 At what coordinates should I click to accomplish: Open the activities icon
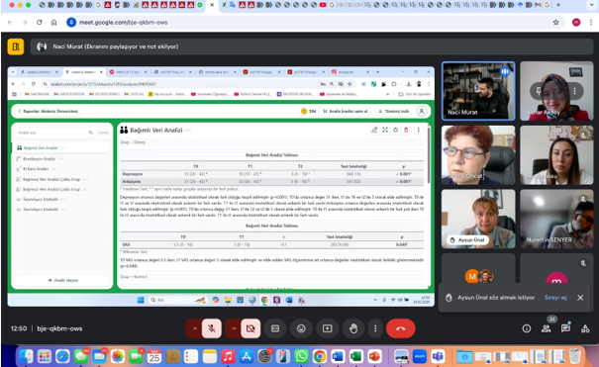(x=585, y=328)
